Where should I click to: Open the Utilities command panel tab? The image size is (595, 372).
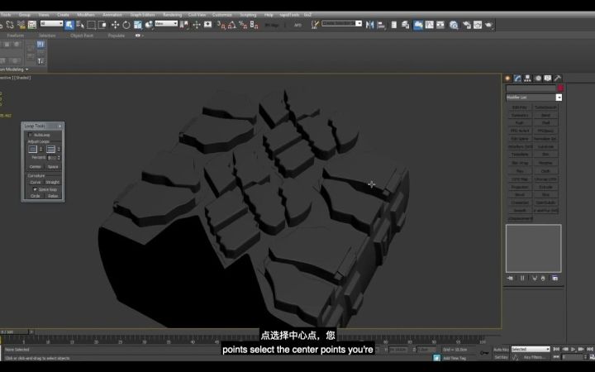point(558,79)
